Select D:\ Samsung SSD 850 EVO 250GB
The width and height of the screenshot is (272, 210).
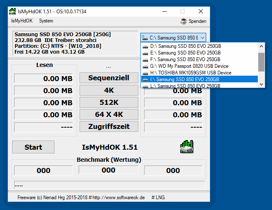tap(200, 46)
